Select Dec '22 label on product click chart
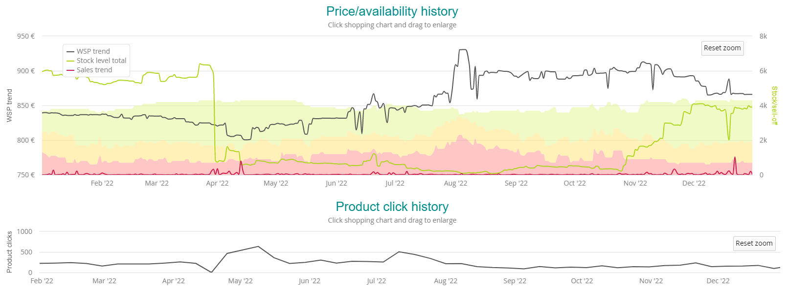This screenshot has width=787, height=294. (x=718, y=281)
